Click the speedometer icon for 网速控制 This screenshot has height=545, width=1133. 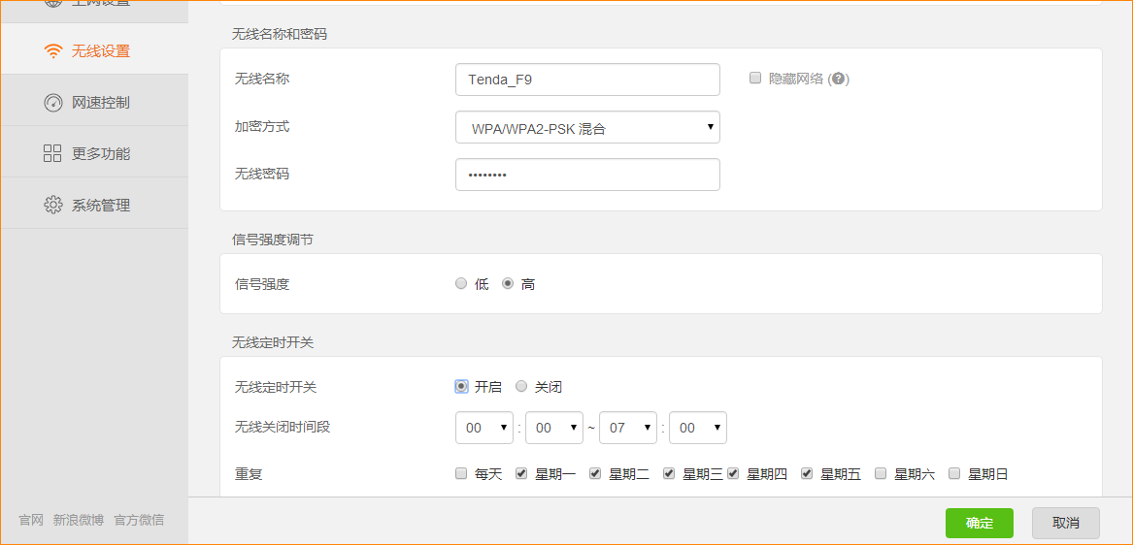pos(53,103)
